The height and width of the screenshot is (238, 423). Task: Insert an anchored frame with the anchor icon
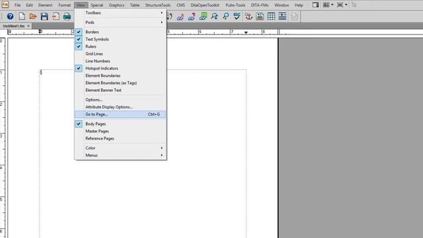coord(249,17)
